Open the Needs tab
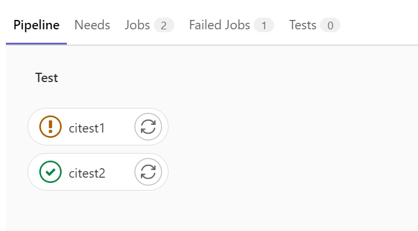 click(x=92, y=25)
